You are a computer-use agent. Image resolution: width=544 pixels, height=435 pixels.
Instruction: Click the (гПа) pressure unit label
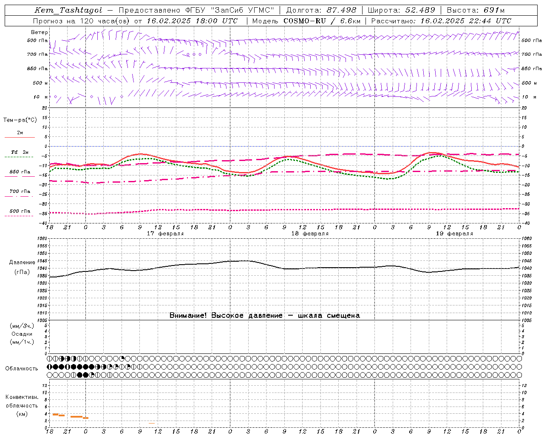pyautogui.click(x=22, y=272)
